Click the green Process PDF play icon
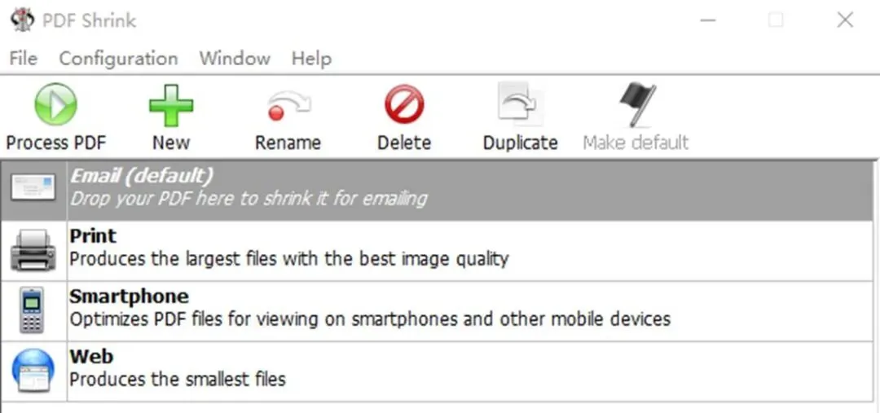Viewport: 880px width, 413px height. (55, 104)
